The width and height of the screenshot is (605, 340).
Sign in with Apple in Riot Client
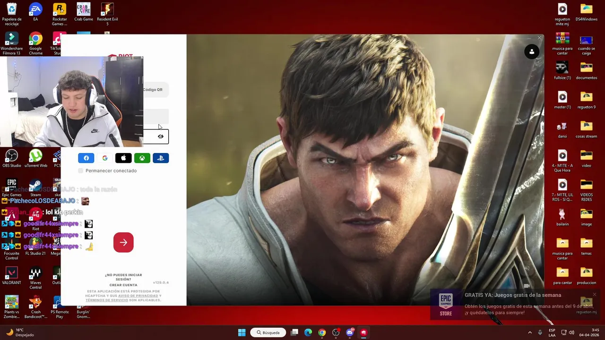pos(123,158)
